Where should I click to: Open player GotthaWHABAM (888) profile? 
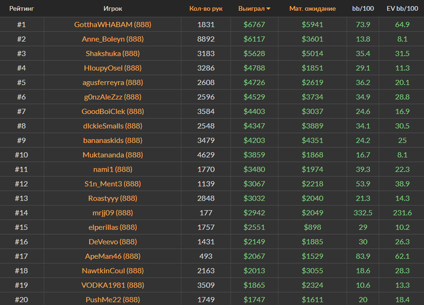112,24
